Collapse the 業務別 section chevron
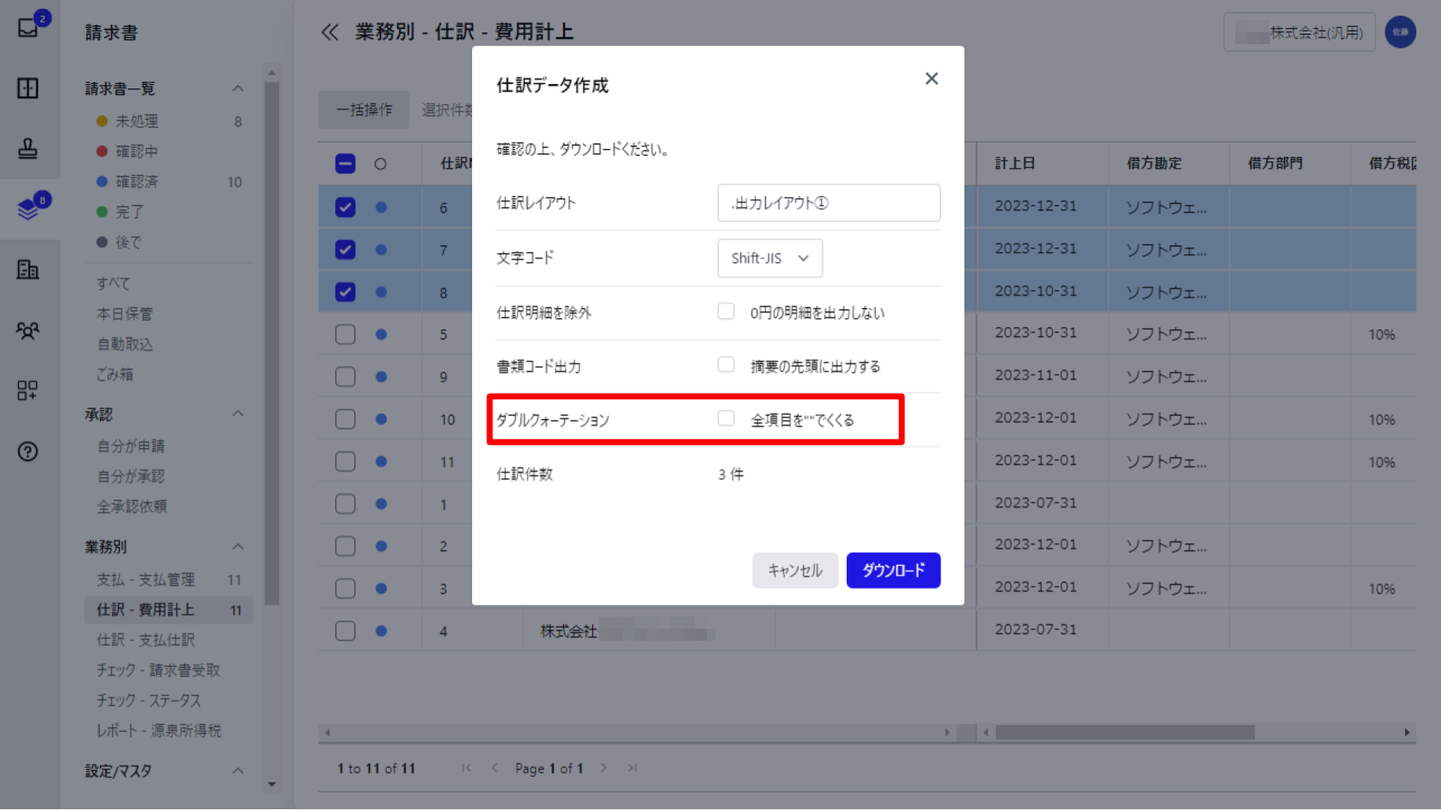The image size is (1441, 810). click(238, 547)
